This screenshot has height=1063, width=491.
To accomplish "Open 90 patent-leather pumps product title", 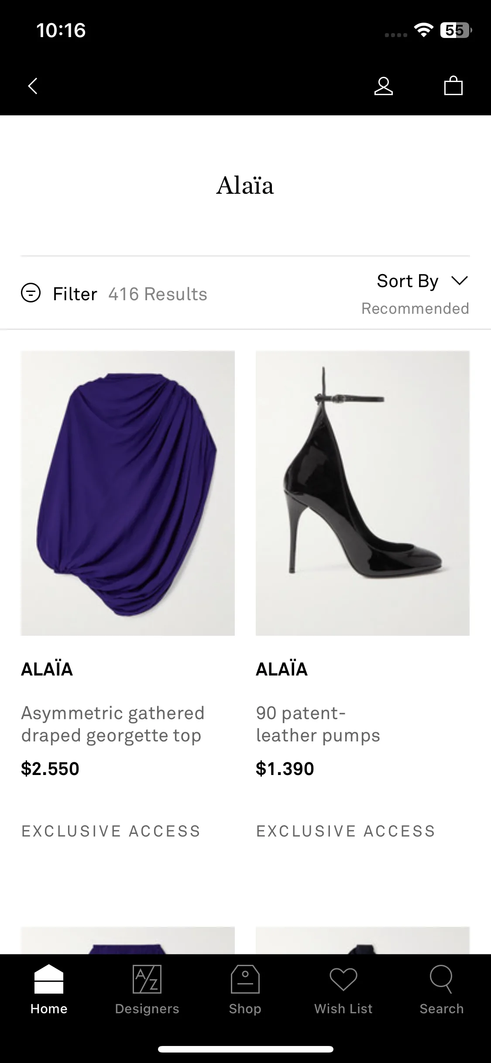I will [x=318, y=724].
